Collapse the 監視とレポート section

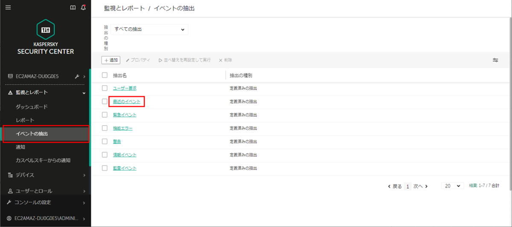click(x=84, y=93)
